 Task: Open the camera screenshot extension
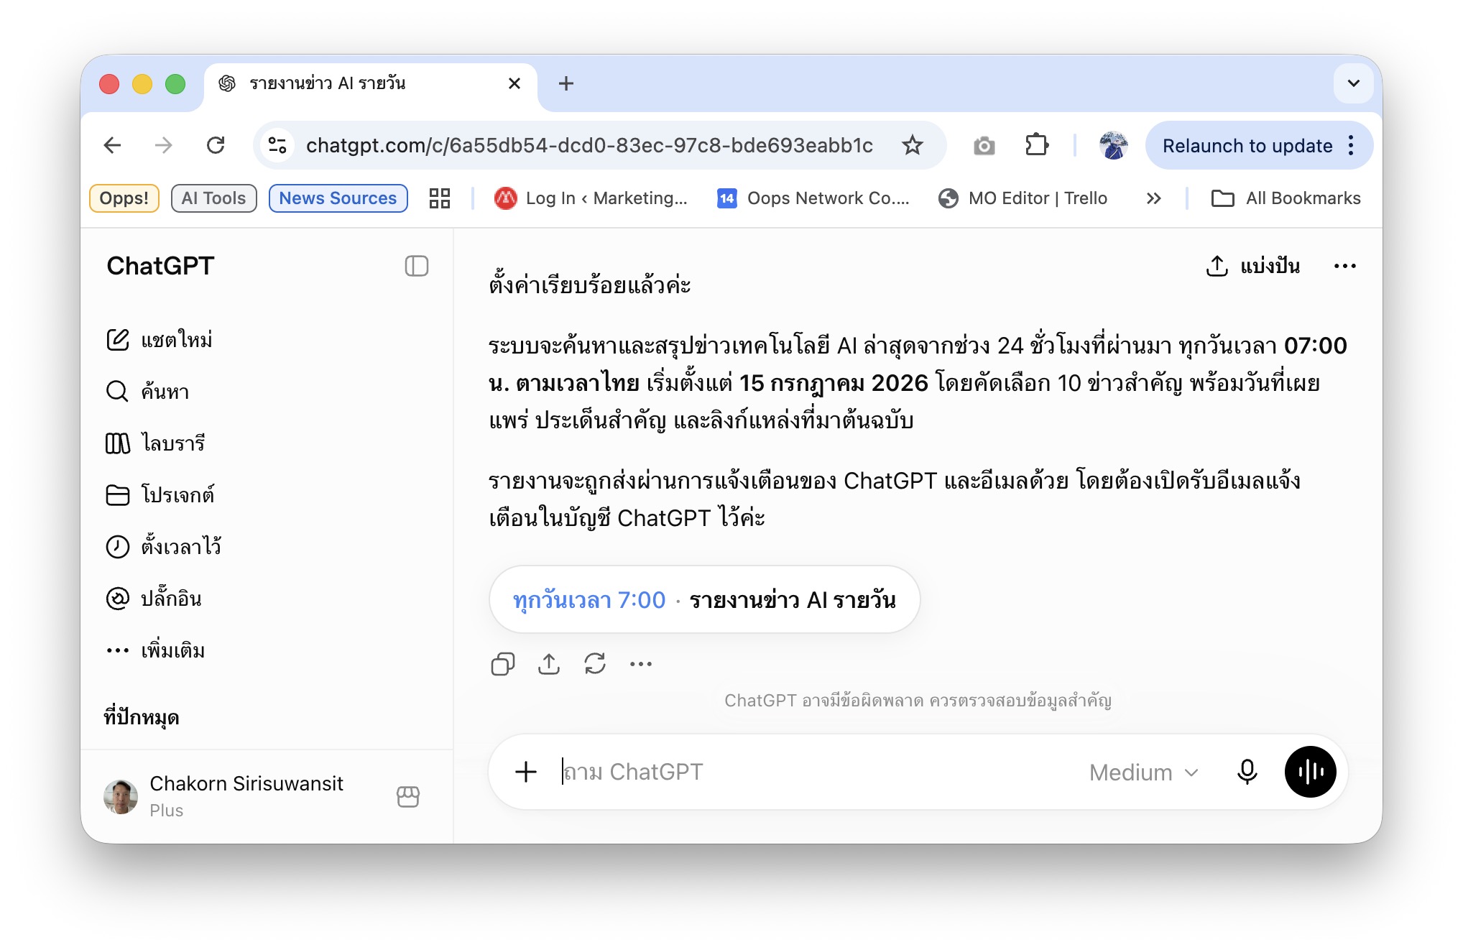point(984,146)
